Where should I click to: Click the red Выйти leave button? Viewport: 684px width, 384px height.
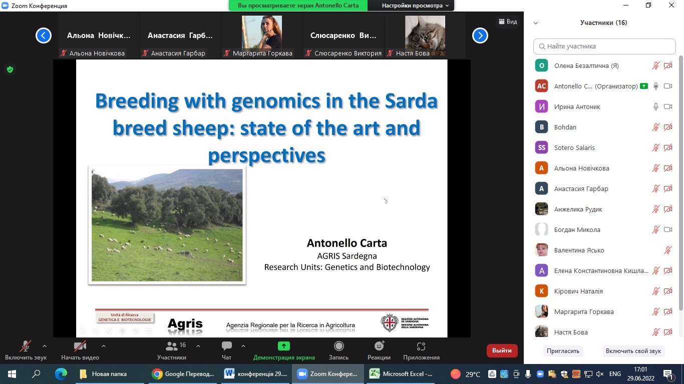(x=502, y=350)
